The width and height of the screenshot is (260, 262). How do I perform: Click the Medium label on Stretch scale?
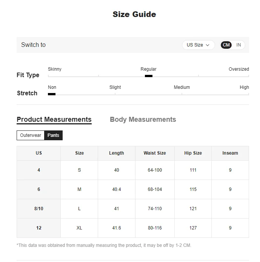click(182, 87)
